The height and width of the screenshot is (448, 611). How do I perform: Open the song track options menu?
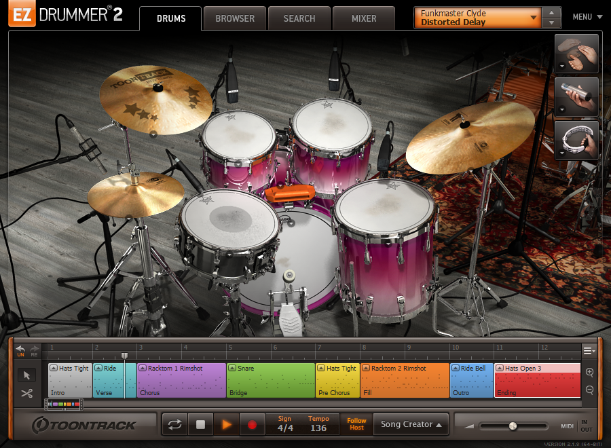[589, 351]
